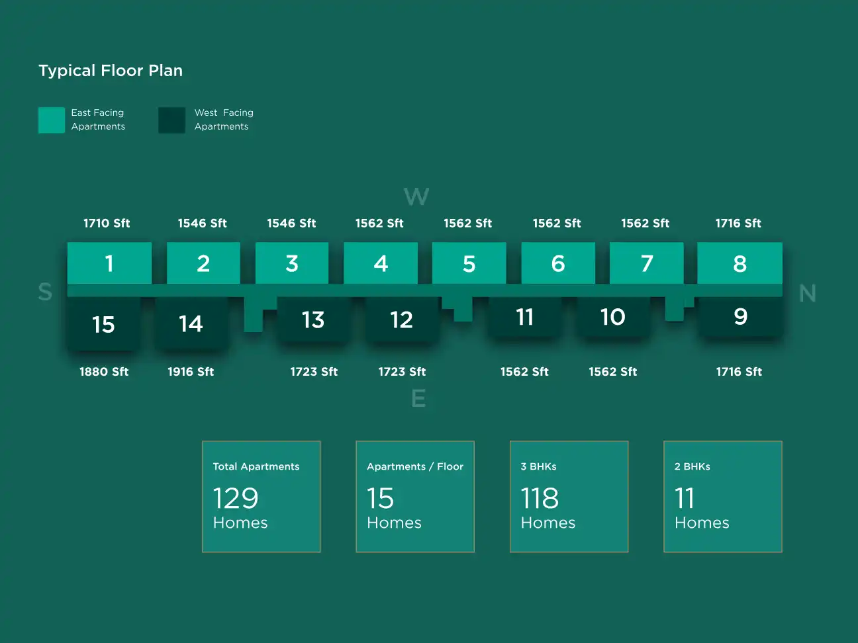858x643 pixels.
Task: Select apartment unit 11 tile
Action: pos(525,318)
